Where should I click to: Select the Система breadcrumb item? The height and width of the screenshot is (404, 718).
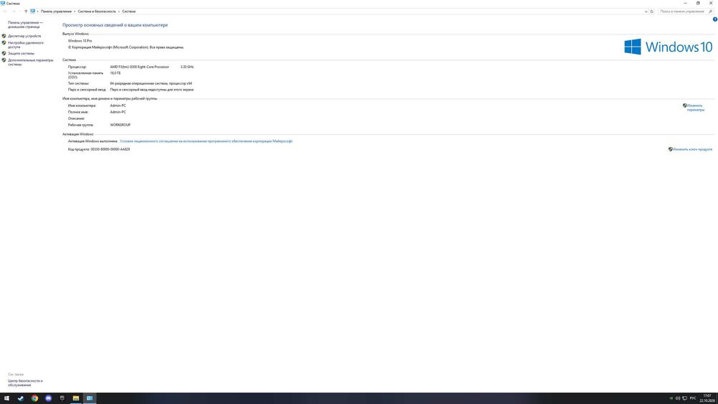pyautogui.click(x=129, y=11)
